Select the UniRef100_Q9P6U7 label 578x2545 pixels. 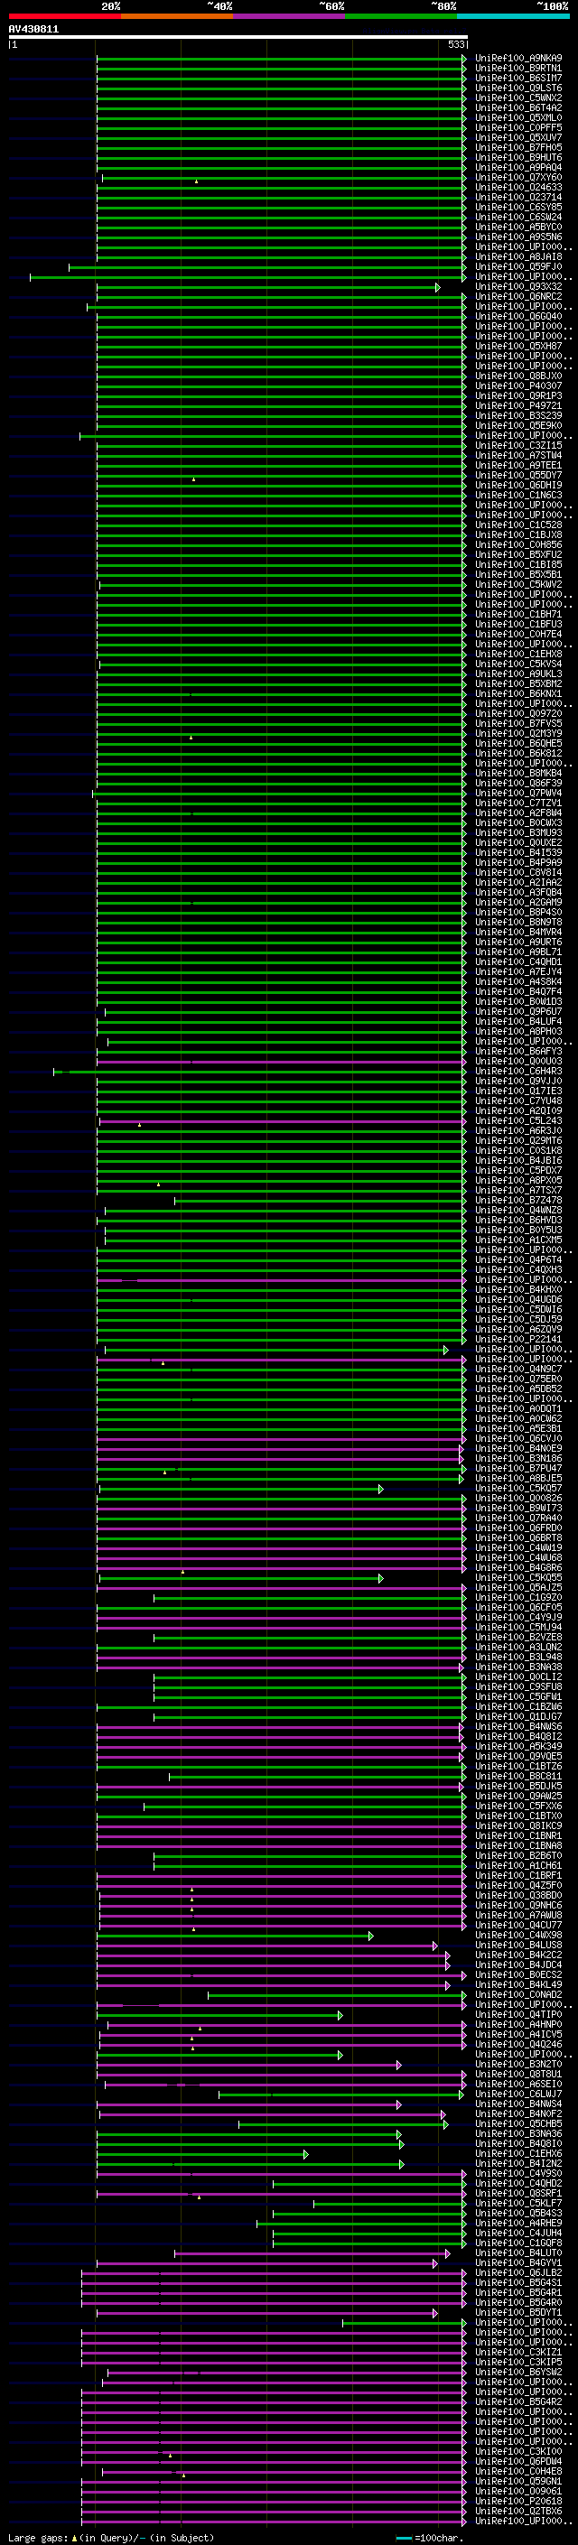518,1012
